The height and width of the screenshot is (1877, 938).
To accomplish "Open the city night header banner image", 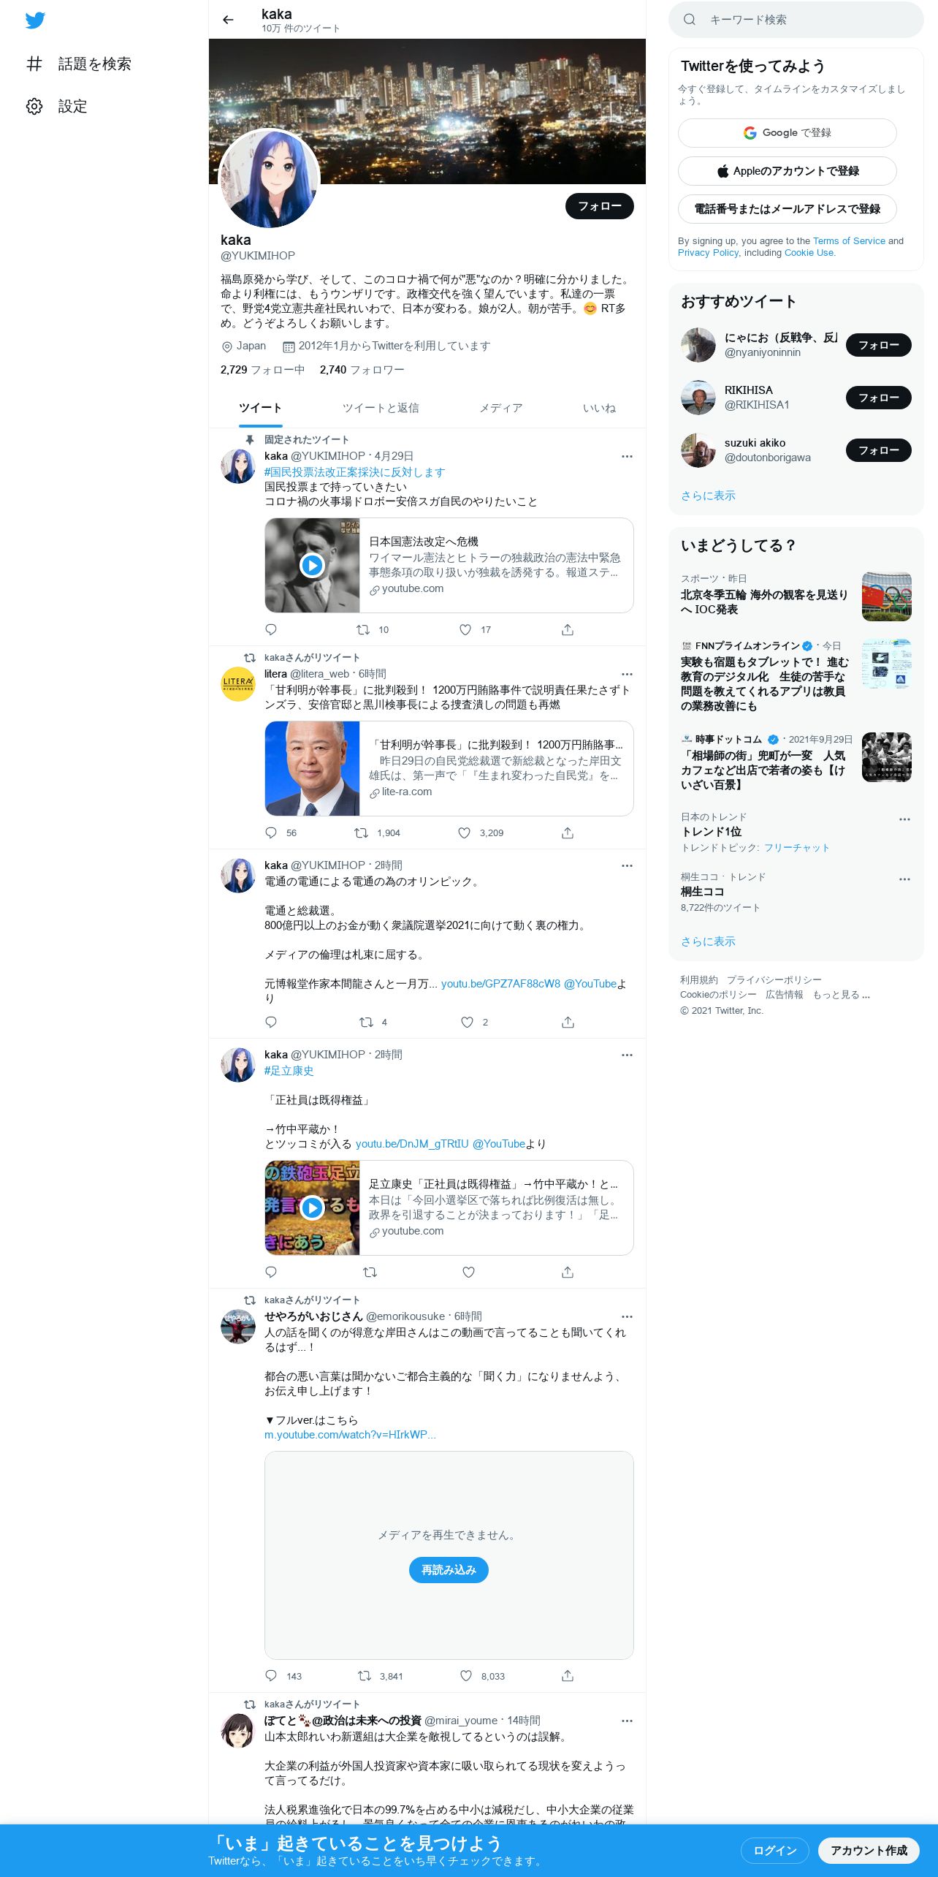I will click(427, 111).
